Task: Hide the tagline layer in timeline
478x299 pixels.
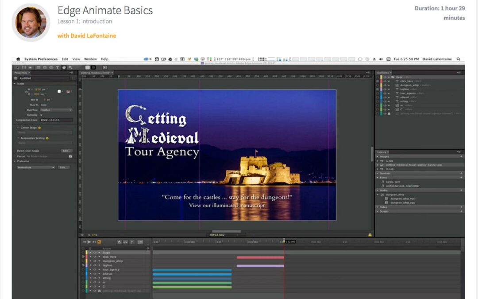Action: click(94, 265)
